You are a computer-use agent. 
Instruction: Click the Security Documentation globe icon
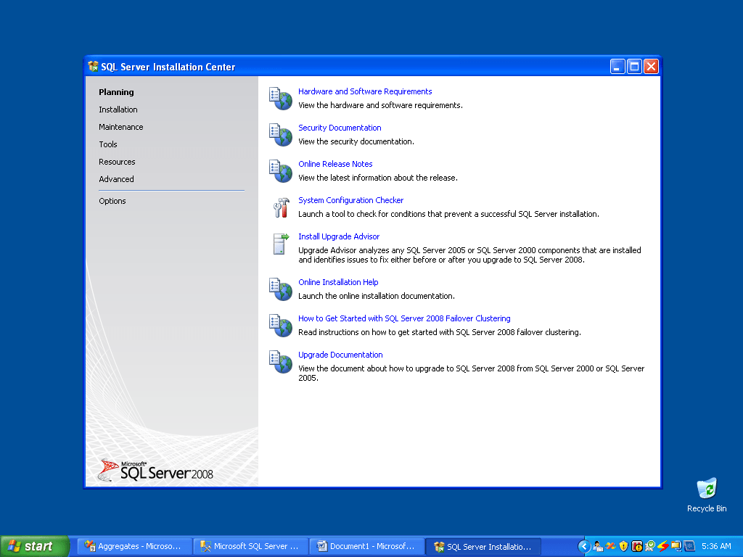(281, 135)
